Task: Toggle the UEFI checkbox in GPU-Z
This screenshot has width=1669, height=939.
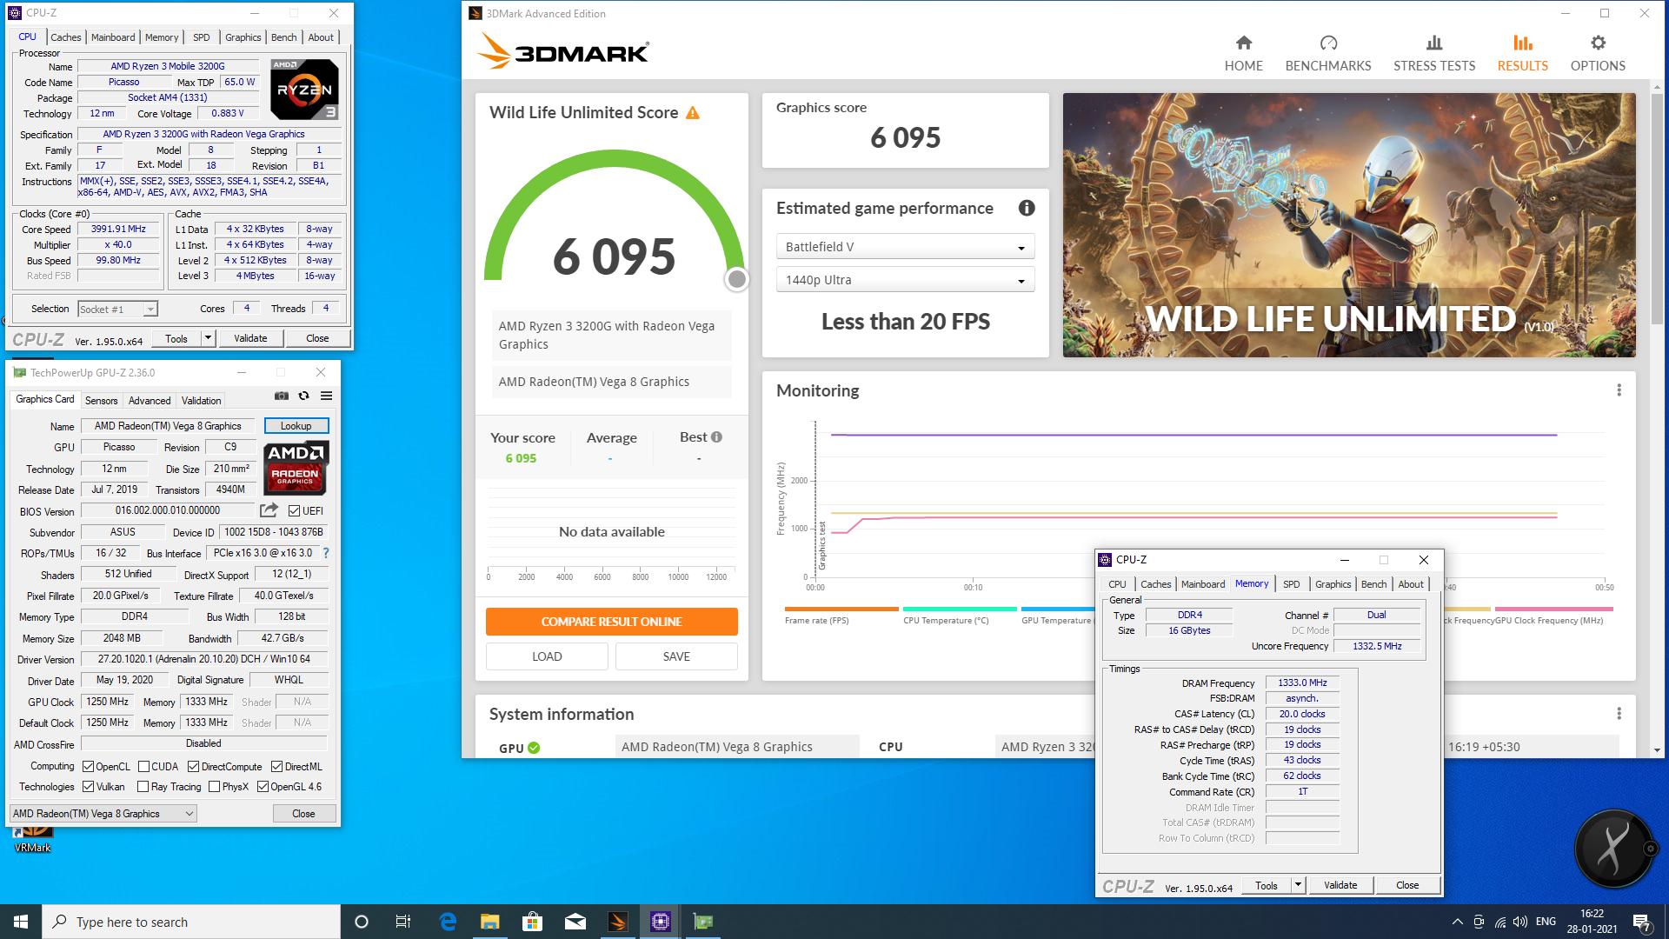Action: (x=294, y=511)
